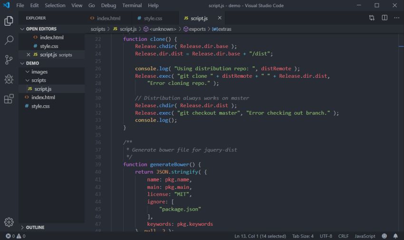Switch to the style.css tab
Screen dimensions: 404x240
[153, 18]
